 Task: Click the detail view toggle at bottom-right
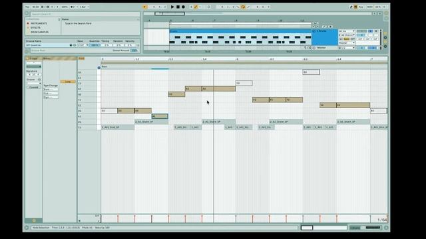point(386,228)
